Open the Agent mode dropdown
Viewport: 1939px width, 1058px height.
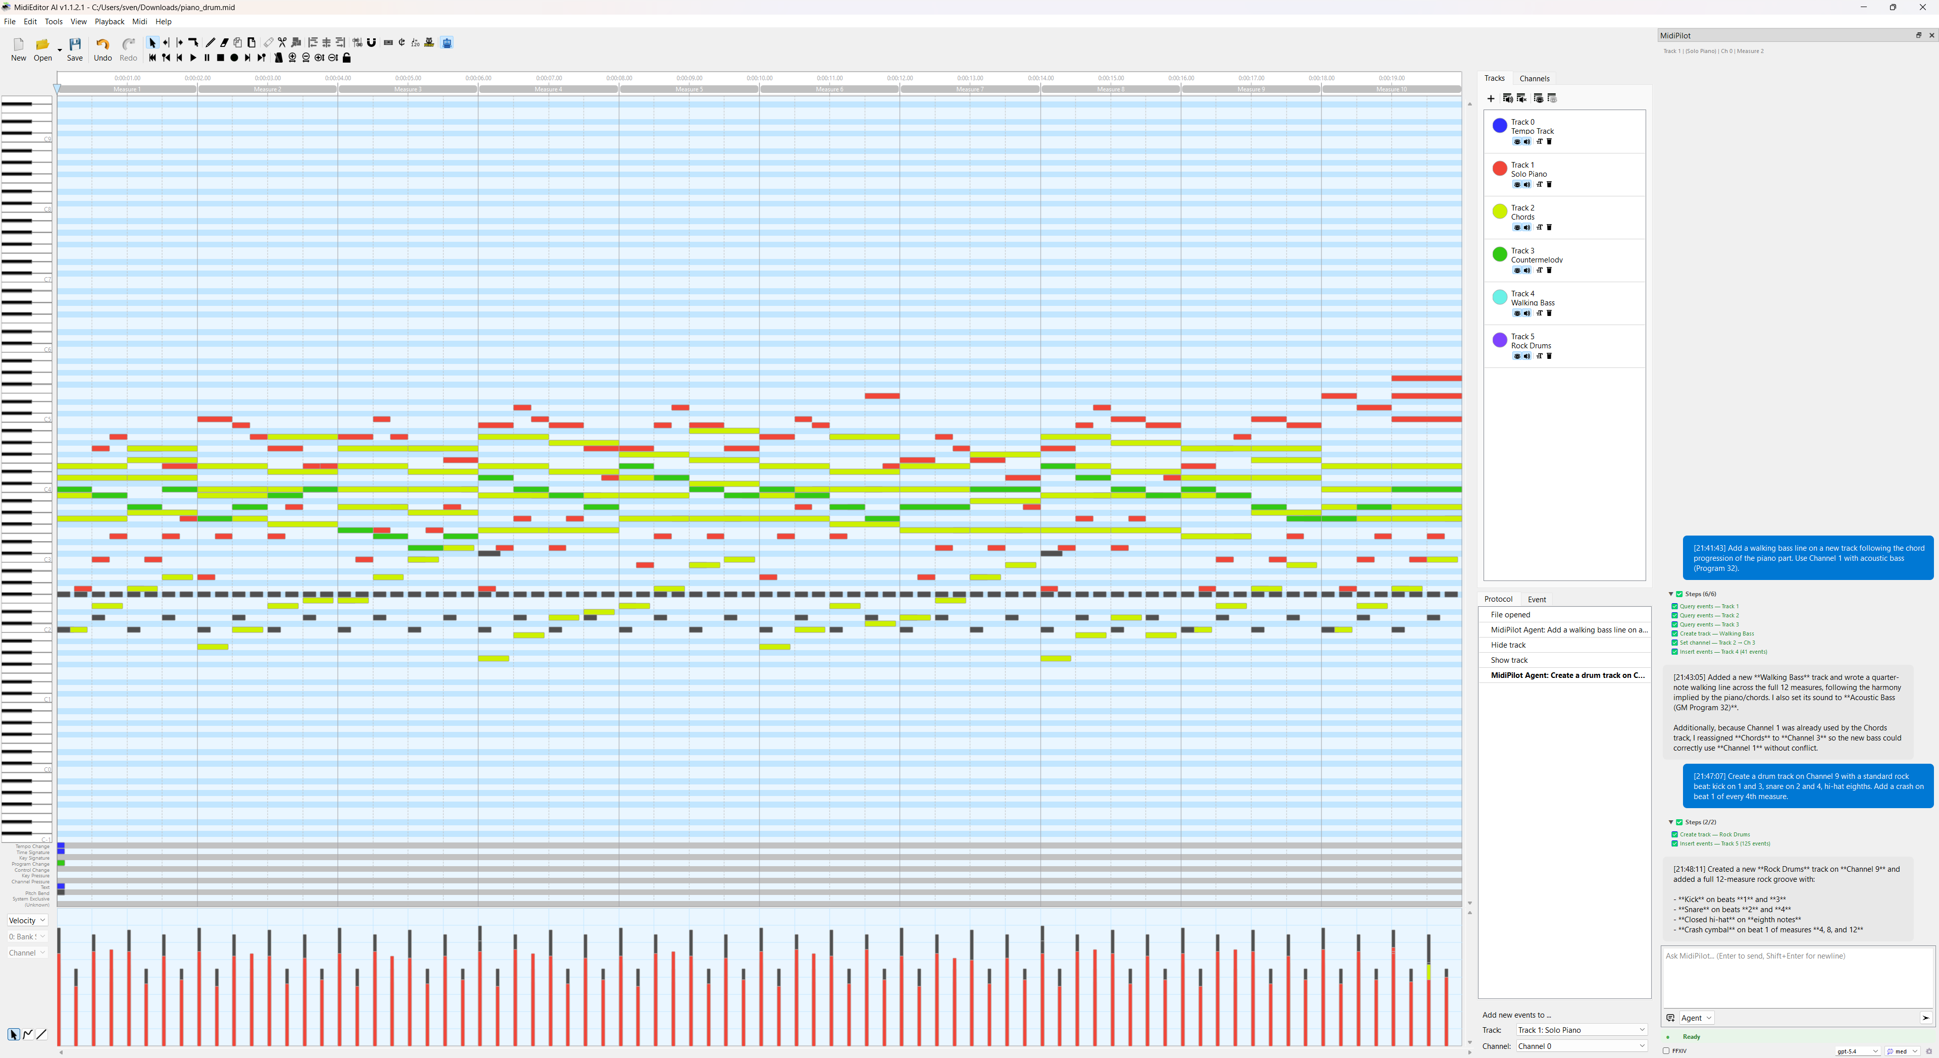click(x=1697, y=1018)
